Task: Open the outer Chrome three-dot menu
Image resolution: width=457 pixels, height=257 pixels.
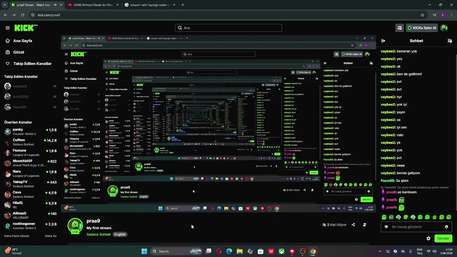Action: pyautogui.click(x=451, y=15)
